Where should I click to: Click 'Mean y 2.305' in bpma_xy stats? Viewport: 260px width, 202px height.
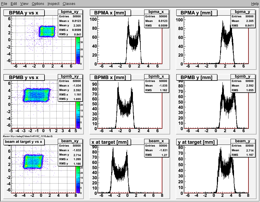(x=70, y=25)
